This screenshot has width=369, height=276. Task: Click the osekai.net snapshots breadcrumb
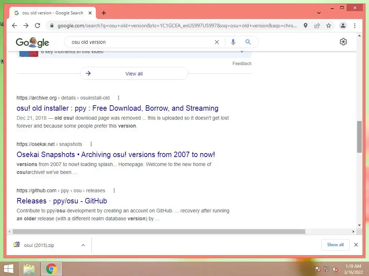point(49,144)
